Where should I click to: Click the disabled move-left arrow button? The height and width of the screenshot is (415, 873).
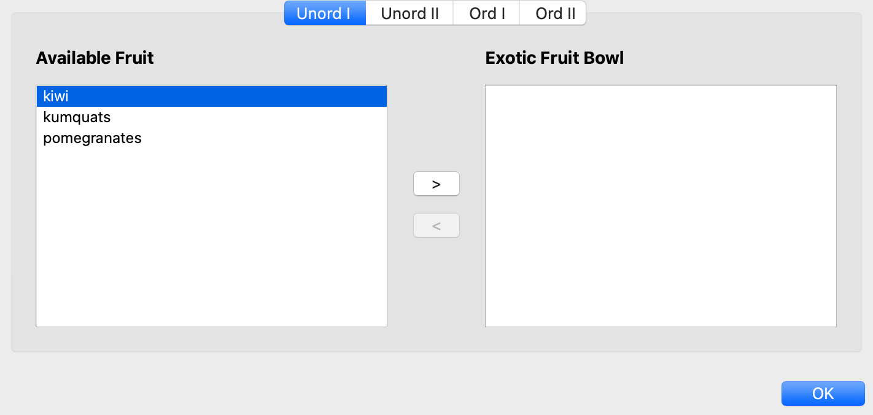[x=436, y=225]
